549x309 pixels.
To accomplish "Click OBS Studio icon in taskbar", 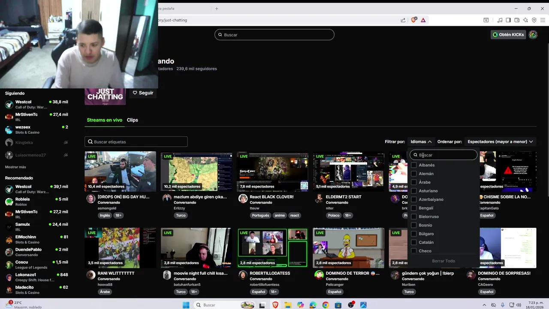I will 351,305.
